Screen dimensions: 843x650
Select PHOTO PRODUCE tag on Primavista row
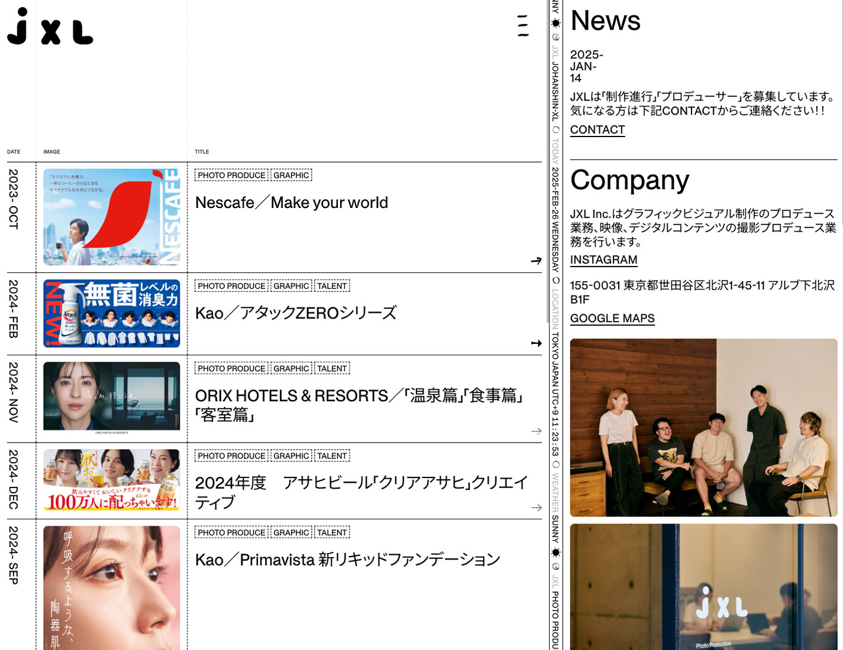click(231, 533)
